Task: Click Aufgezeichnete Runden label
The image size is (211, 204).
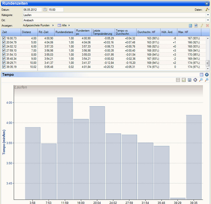Action: point(36,25)
